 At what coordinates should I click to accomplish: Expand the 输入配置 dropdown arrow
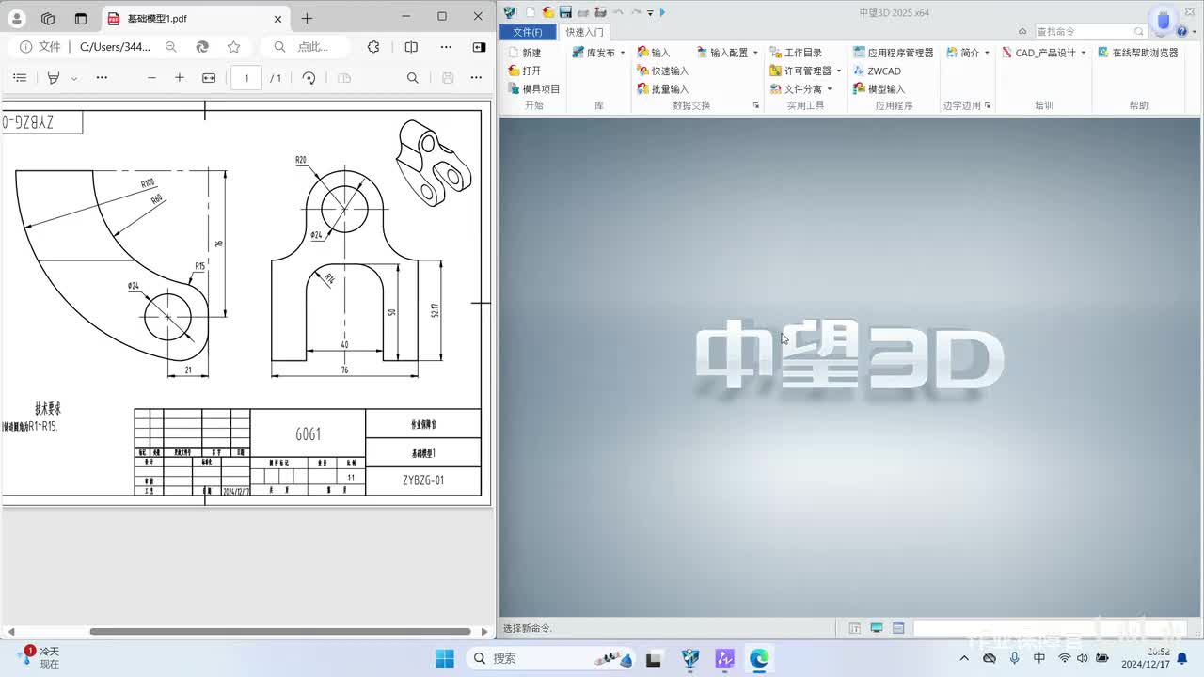755,53
